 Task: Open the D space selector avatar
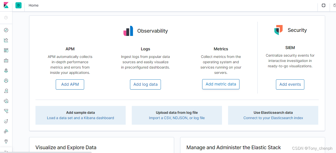pyautogui.click(x=18, y=5)
